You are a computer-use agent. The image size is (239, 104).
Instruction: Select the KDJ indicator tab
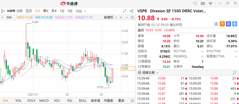57,100
